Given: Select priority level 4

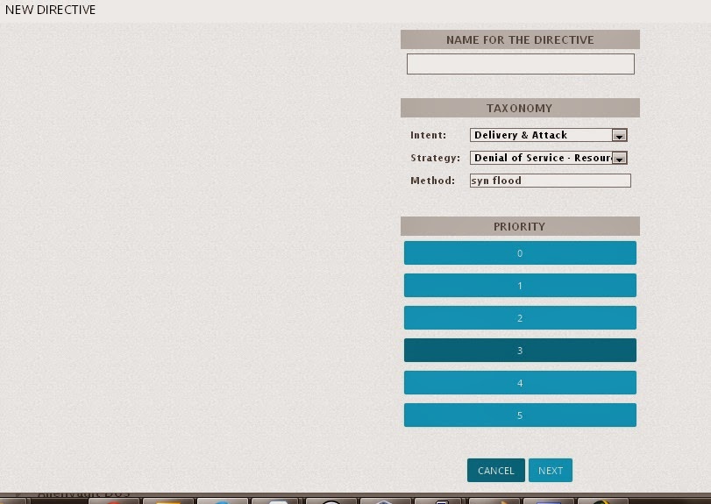Looking at the screenshot, I should click(x=520, y=383).
